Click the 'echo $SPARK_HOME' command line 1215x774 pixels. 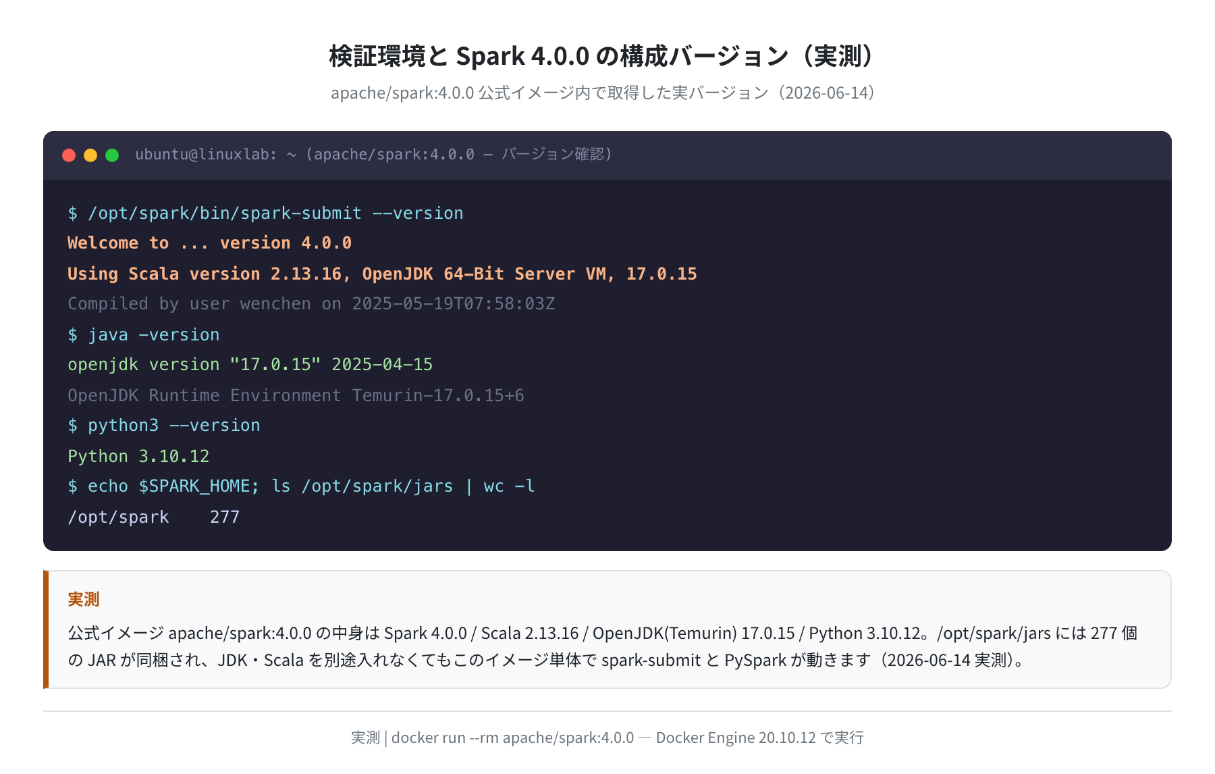click(301, 486)
